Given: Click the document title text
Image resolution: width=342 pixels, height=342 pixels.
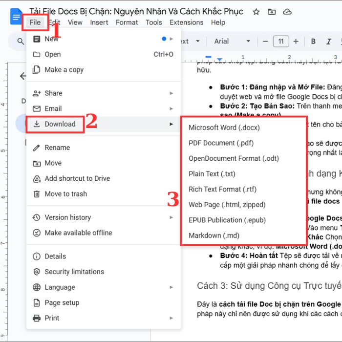Looking at the screenshot, I should pos(136,11).
